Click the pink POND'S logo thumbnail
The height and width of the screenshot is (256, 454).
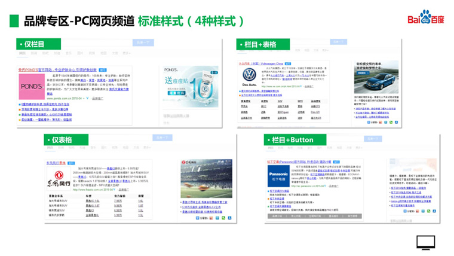32,86
